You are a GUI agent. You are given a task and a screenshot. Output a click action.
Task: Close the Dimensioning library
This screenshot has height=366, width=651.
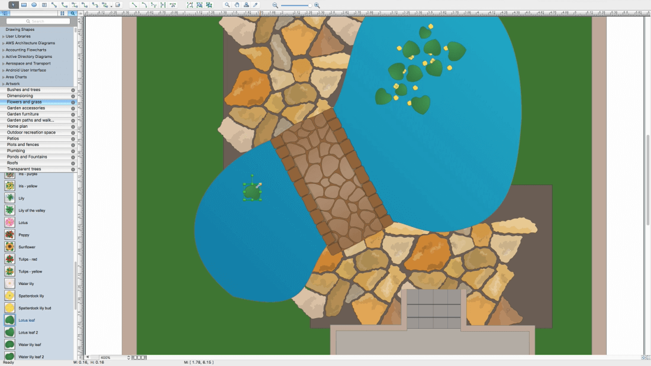tap(73, 96)
